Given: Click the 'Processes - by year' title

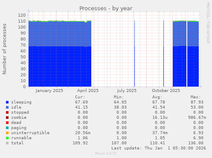Looking at the screenshot, I should (106, 9).
